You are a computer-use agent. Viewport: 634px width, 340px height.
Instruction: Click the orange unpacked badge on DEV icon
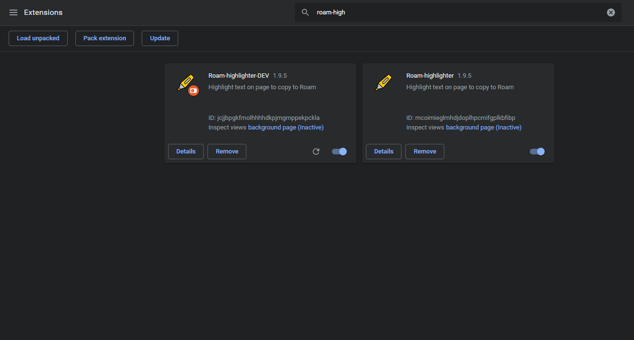194,90
